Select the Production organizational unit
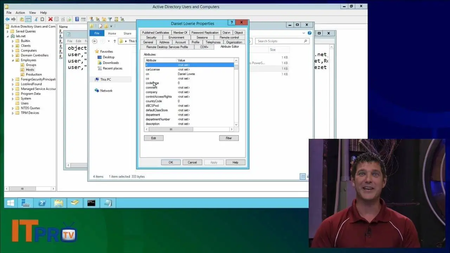Image resolution: width=450 pixels, height=253 pixels. click(x=34, y=74)
